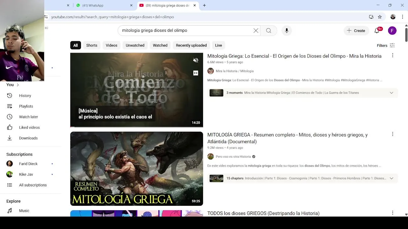This screenshot has height=229, width=408.
Task: Click the Create button
Action: pos(356,31)
